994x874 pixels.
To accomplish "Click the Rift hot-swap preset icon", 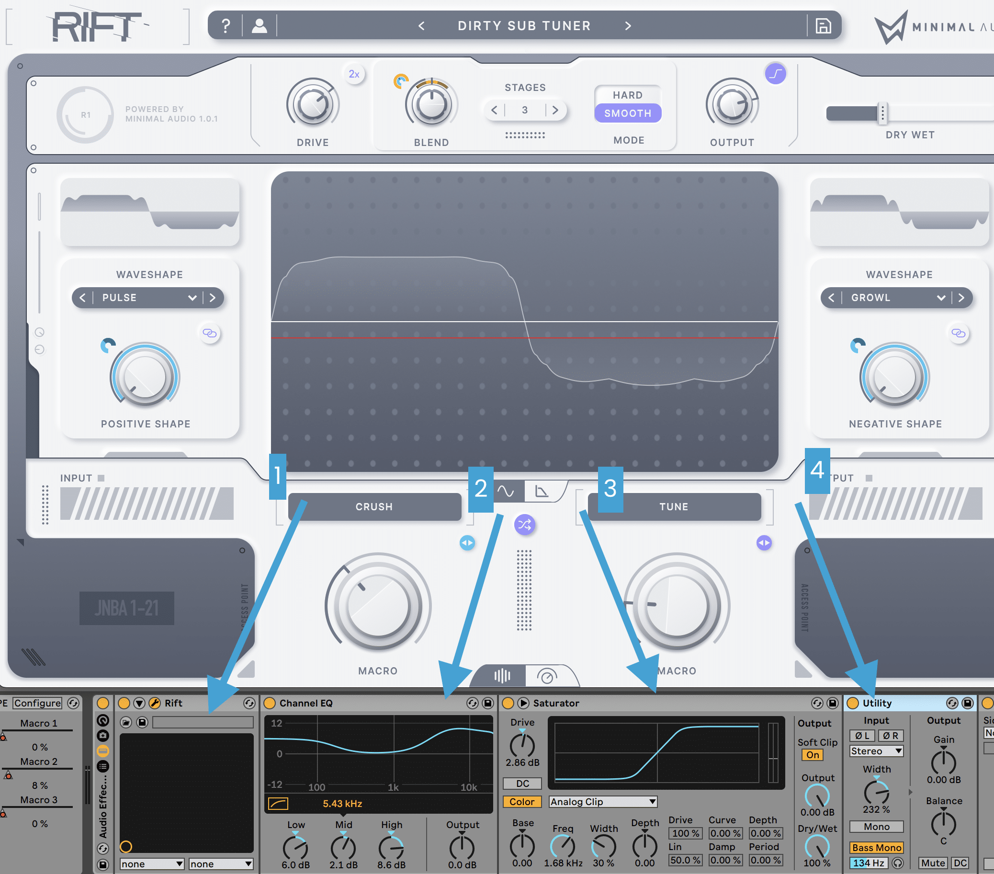I will tap(249, 703).
